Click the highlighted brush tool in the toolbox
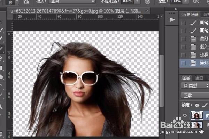The height and width of the screenshot is (139, 209). coord(2,49)
